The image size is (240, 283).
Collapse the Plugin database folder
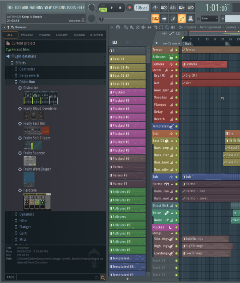tap(24, 56)
